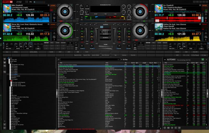The height and width of the screenshot is (133, 209).
Task: Select right deck HOTCUE pad tab
Action: [x=148, y=43]
